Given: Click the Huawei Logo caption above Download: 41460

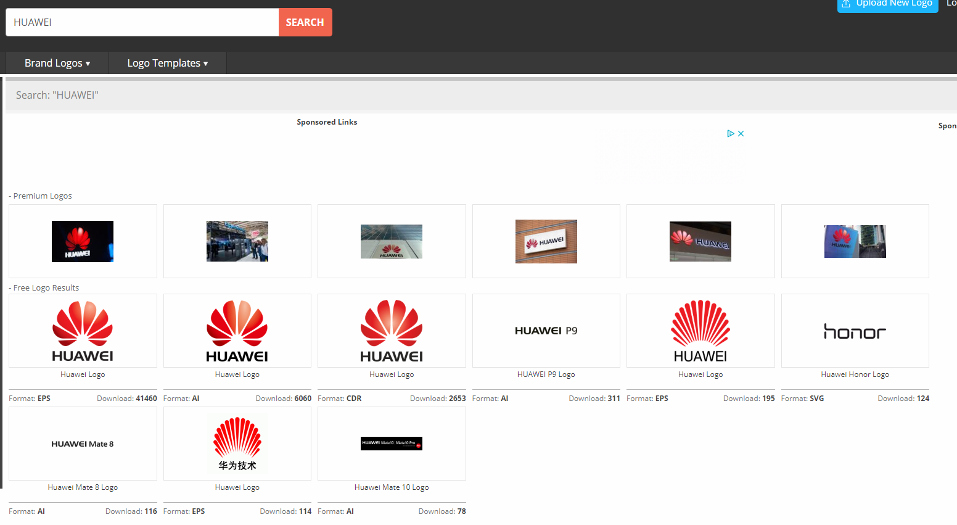Looking at the screenshot, I should coord(83,374).
